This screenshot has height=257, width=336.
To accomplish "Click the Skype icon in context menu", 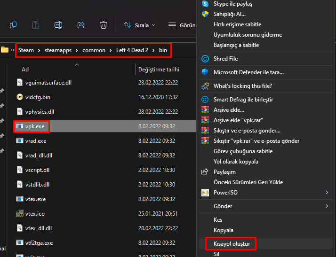I will click(x=205, y=4).
